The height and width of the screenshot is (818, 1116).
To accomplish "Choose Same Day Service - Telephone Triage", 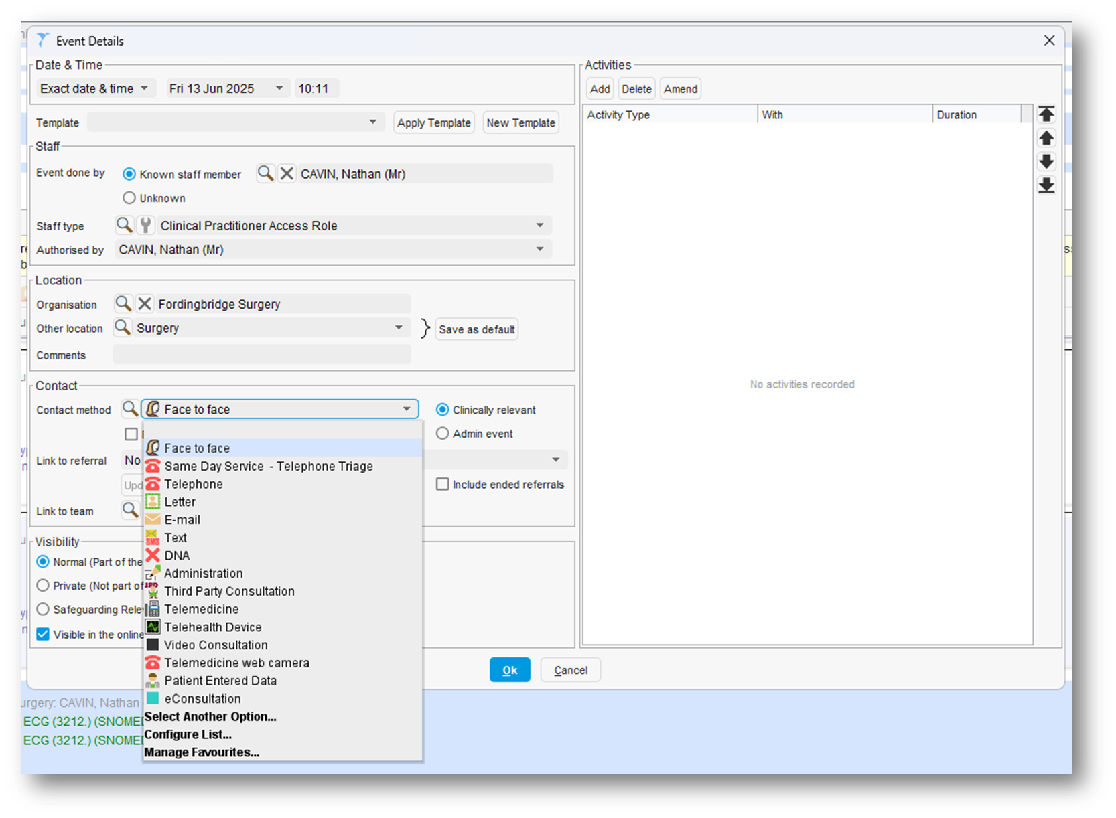I will (x=283, y=466).
